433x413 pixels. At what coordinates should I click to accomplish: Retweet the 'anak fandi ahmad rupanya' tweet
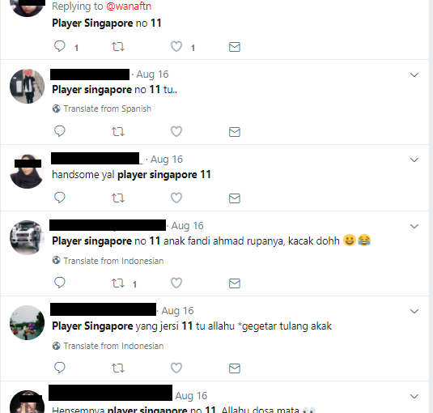click(x=118, y=283)
